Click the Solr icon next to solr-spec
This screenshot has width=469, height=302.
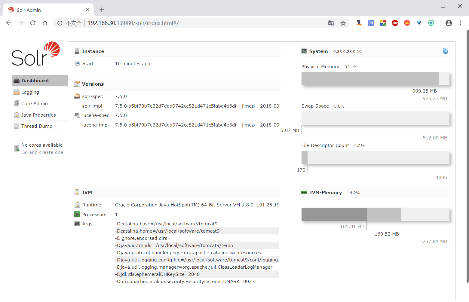click(x=77, y=96)
